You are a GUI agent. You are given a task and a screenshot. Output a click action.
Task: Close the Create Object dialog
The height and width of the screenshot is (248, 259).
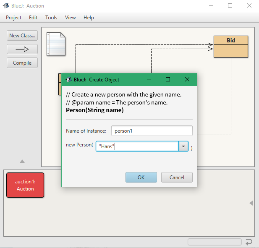pyautogui.click(x=187, y=79)
